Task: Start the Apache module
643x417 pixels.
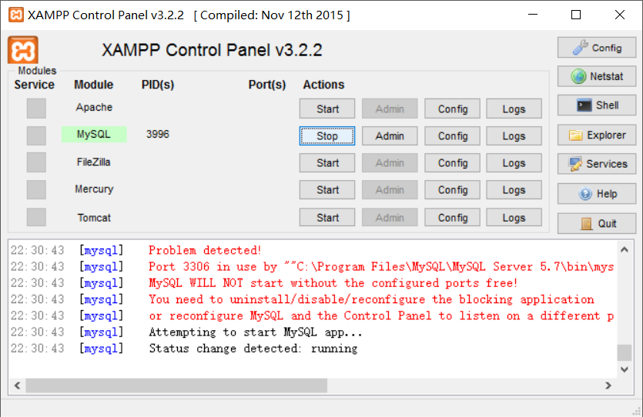Action: (327, 109)
